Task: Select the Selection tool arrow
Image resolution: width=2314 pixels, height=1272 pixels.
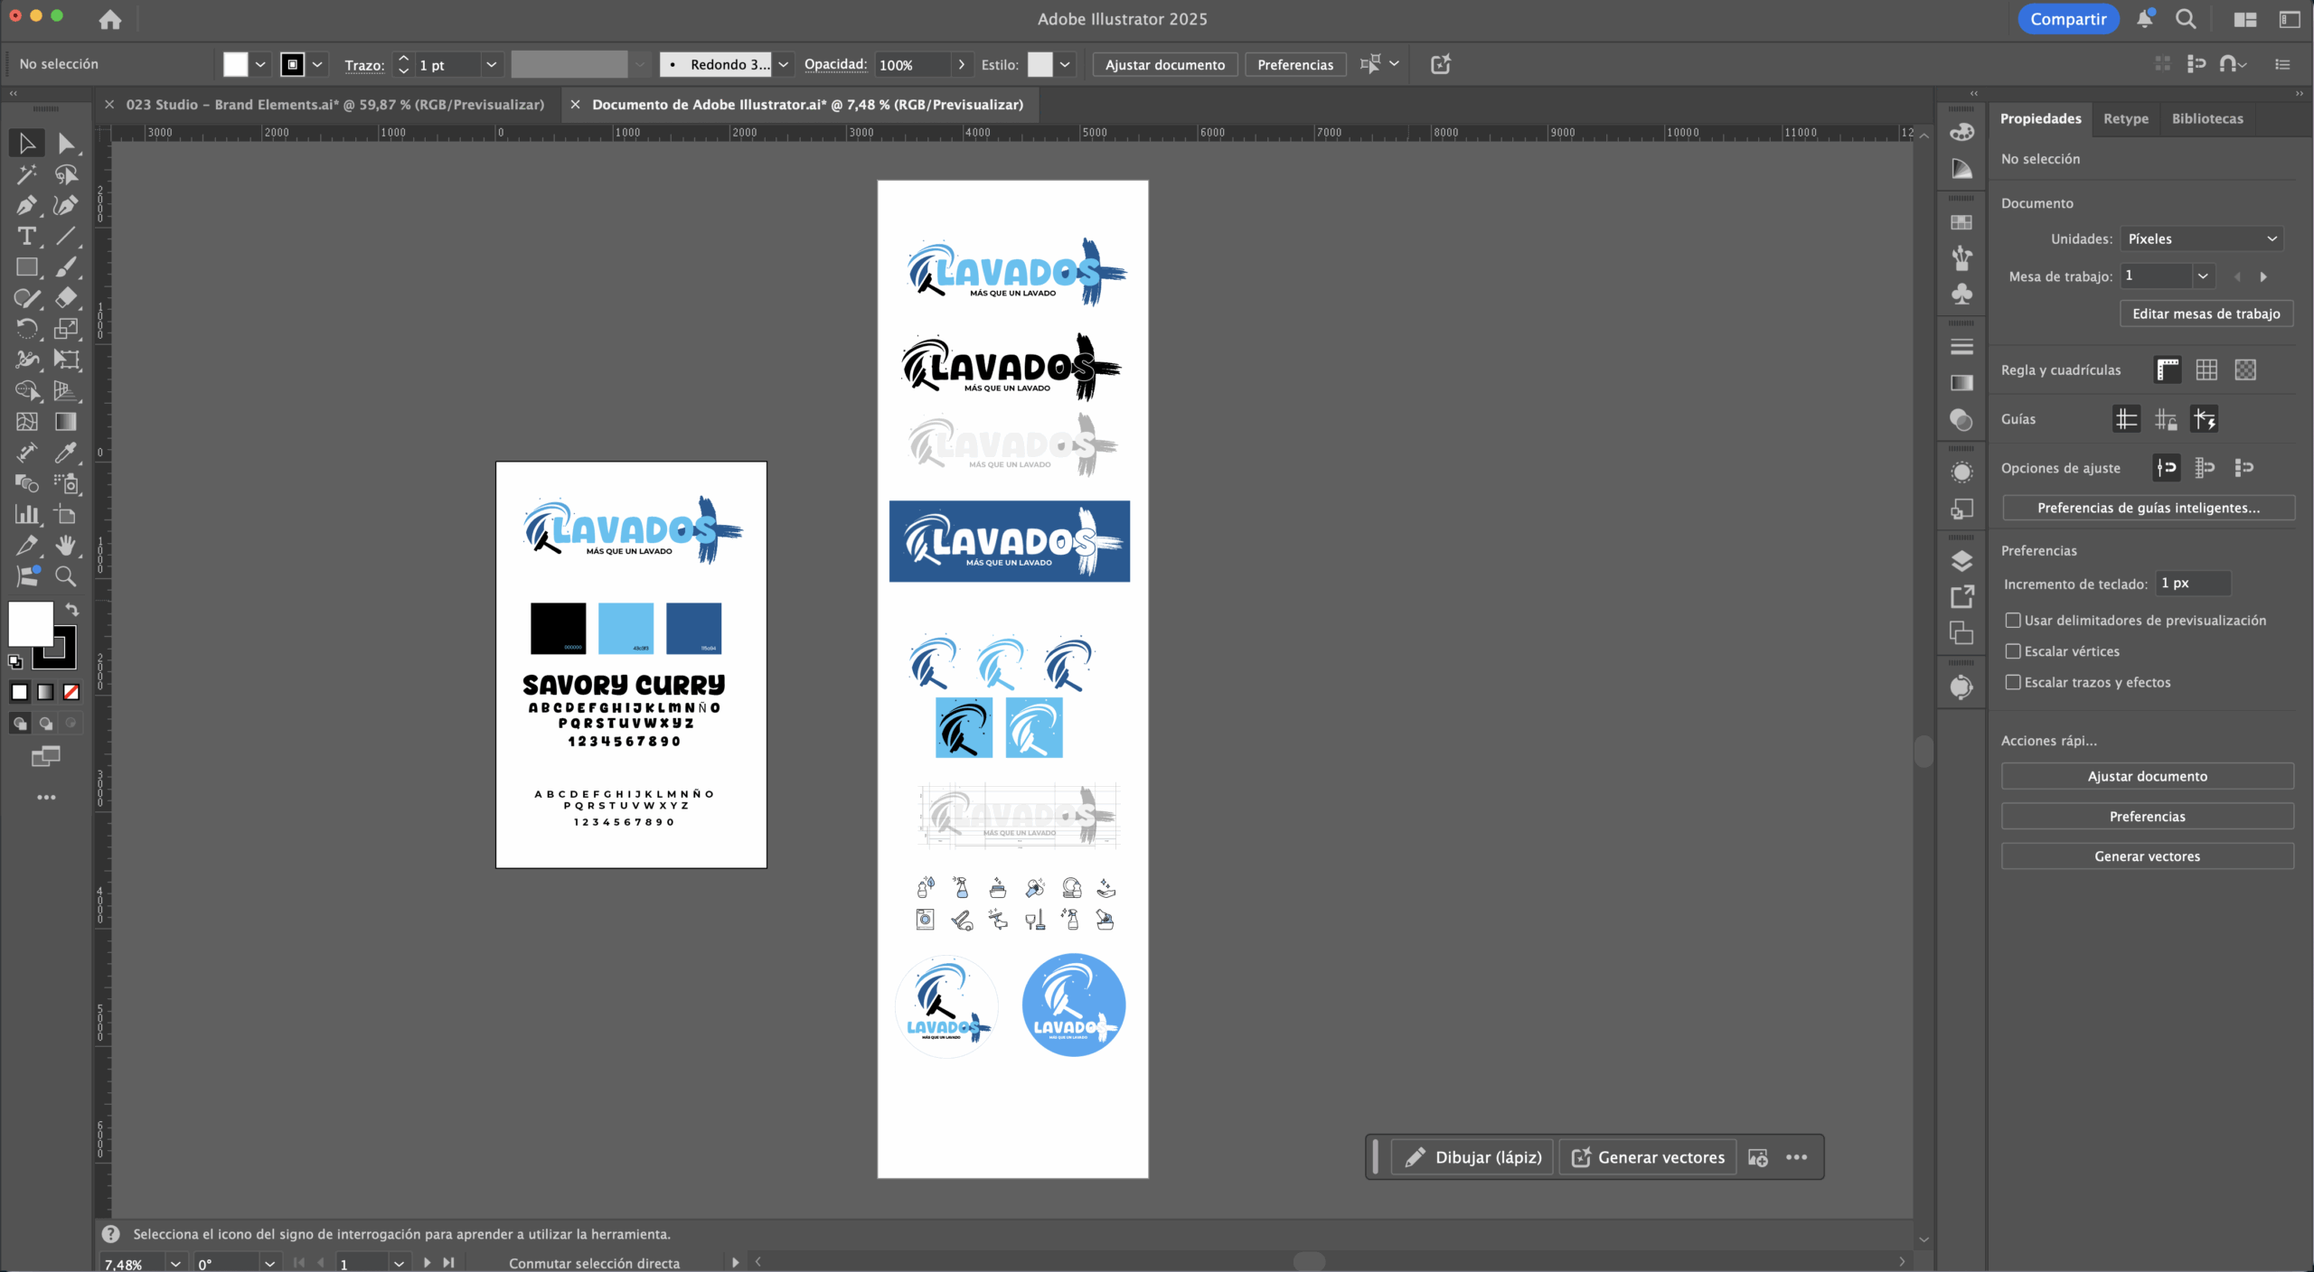Action: coord(26,144)
